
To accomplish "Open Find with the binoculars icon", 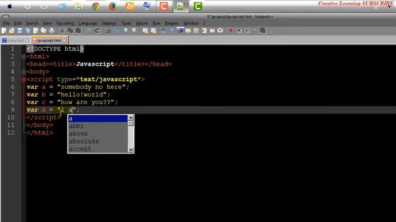I will coord(108,31).
